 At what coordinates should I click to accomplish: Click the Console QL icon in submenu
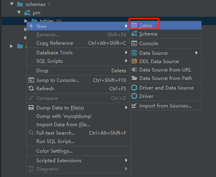134,44
